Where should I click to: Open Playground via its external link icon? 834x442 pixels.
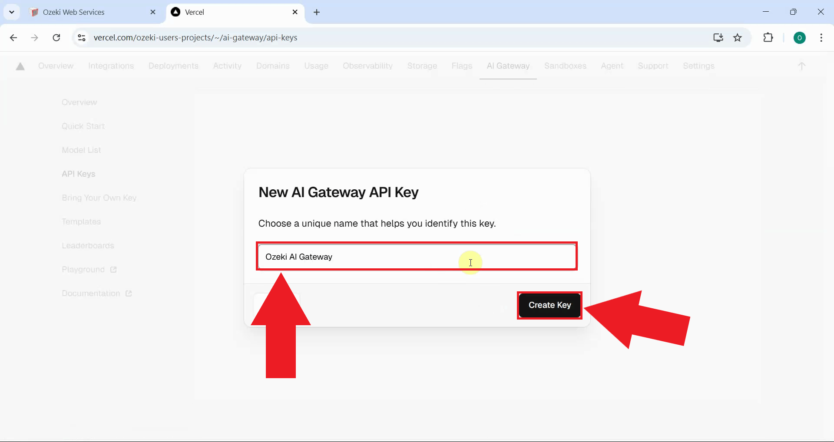tap(113, 269)
